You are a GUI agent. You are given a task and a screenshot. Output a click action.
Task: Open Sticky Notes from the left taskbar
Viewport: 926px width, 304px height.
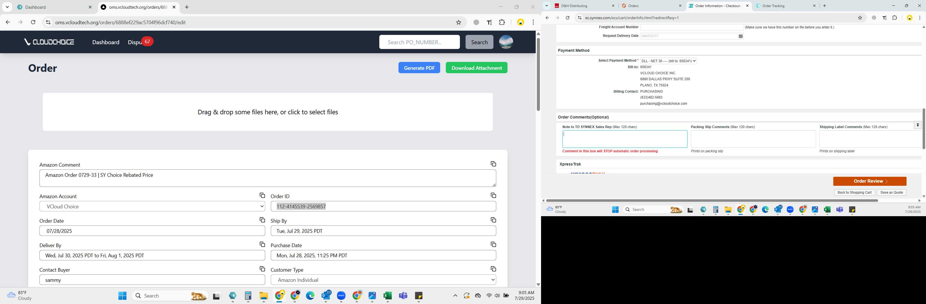pos(418,295)
